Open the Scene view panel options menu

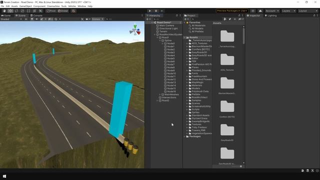[x=142, y=15]
